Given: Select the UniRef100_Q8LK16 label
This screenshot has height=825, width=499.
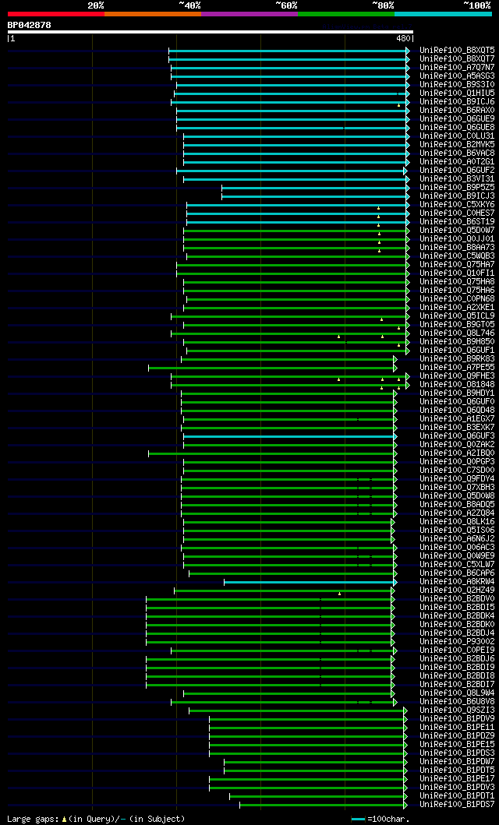Looking at the screenshot, I should (457, 523).
